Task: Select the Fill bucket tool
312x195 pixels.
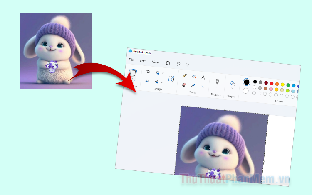Action: pyautogui.click(x=194, y=76)
